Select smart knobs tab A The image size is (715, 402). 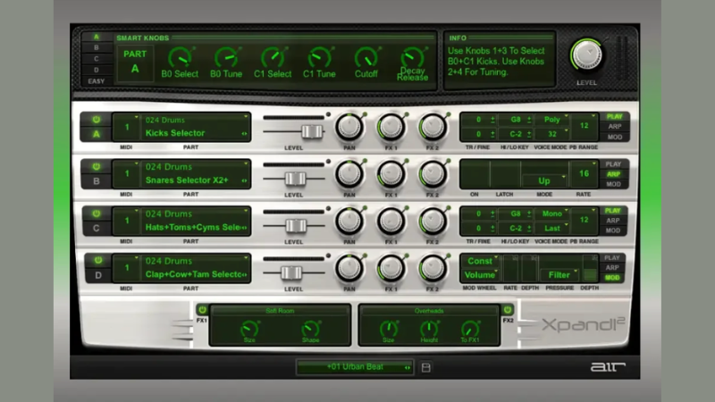pyautogui.click(x=97, y=37)
